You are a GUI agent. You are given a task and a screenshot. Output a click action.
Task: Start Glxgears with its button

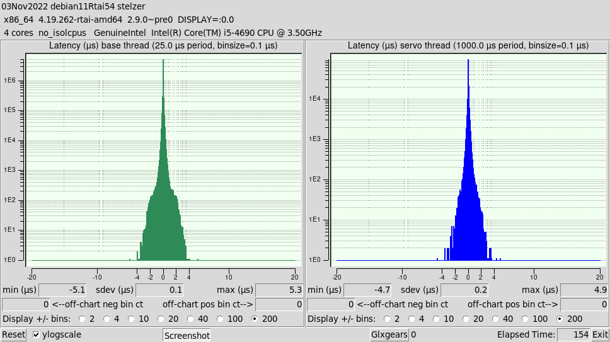[x=389, y=334]
